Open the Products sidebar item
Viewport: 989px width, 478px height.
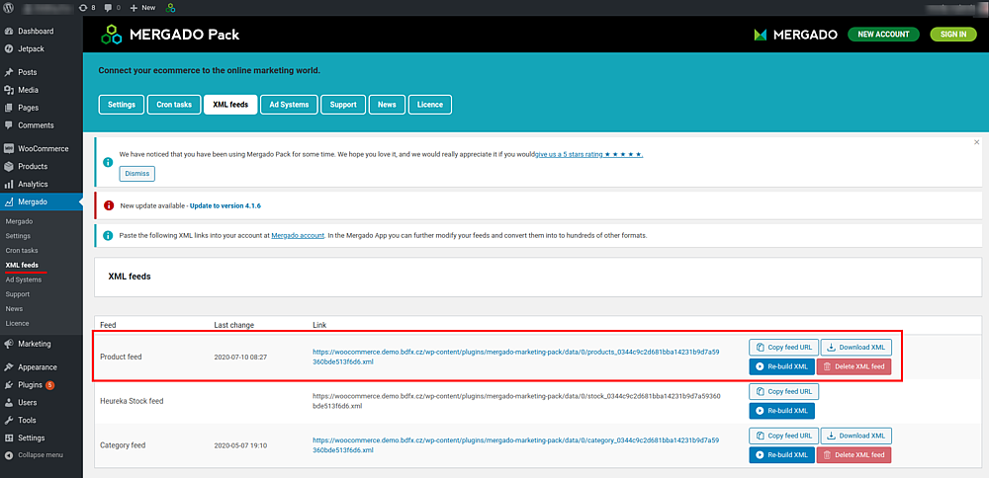[x=41, y=166]
